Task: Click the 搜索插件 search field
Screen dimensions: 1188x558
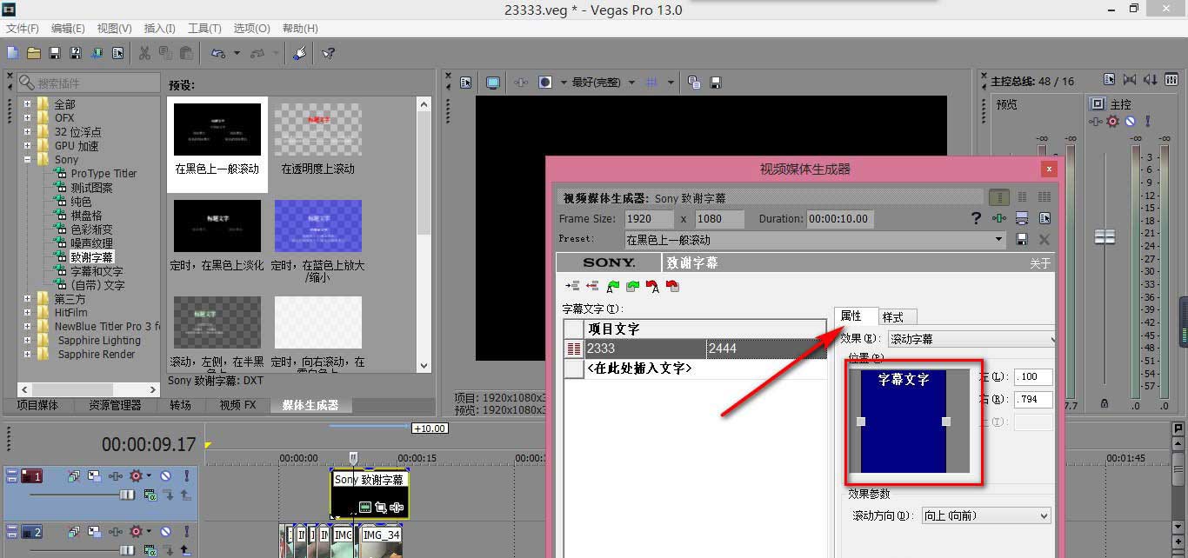Action: click(x=88, y=83)
